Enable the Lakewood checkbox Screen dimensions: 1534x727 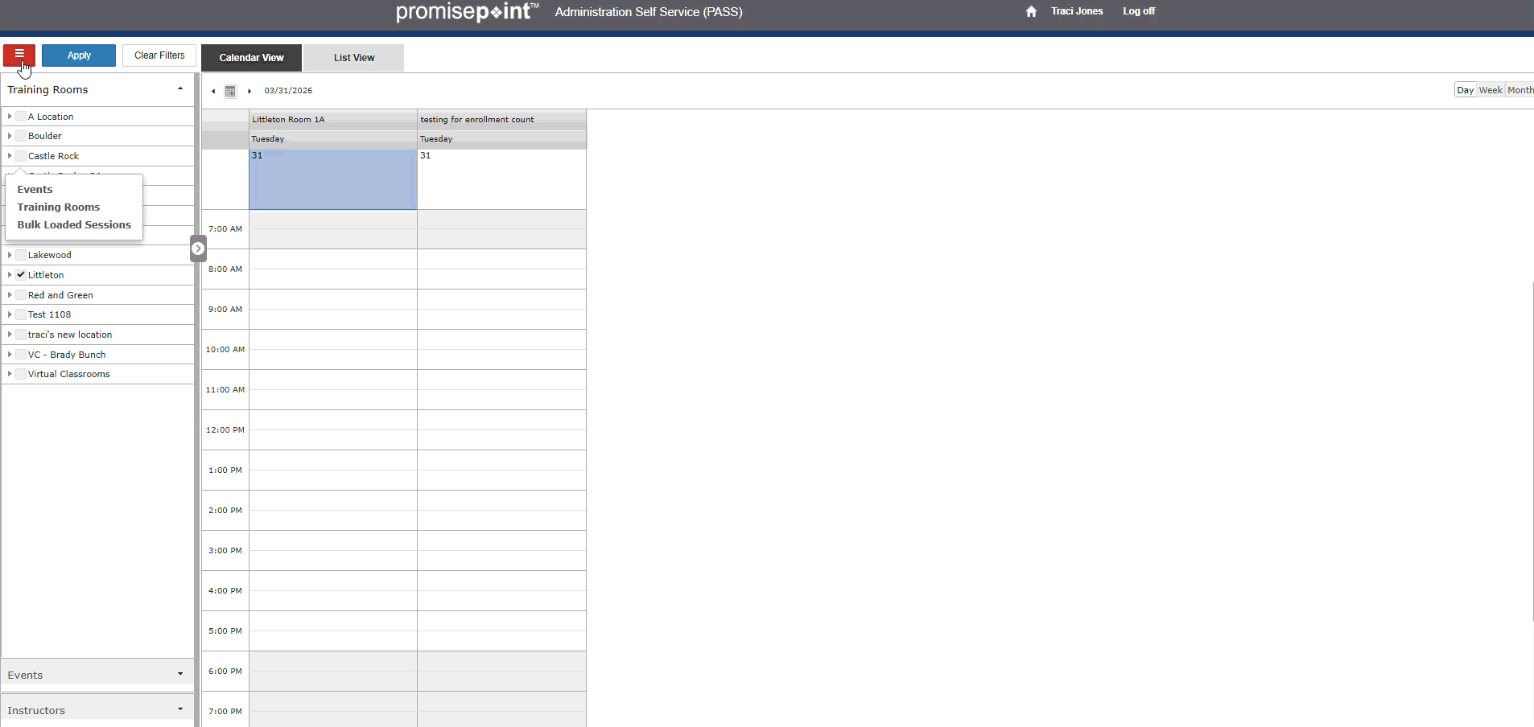21,255
